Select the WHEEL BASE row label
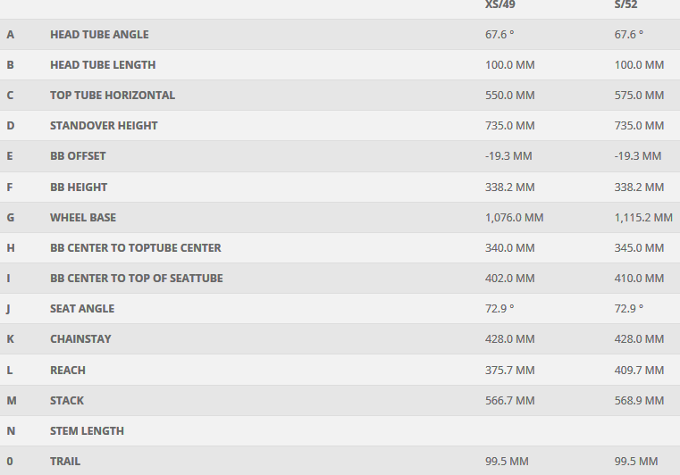This screenshot has height=475, width=680. tap(83, 218)
